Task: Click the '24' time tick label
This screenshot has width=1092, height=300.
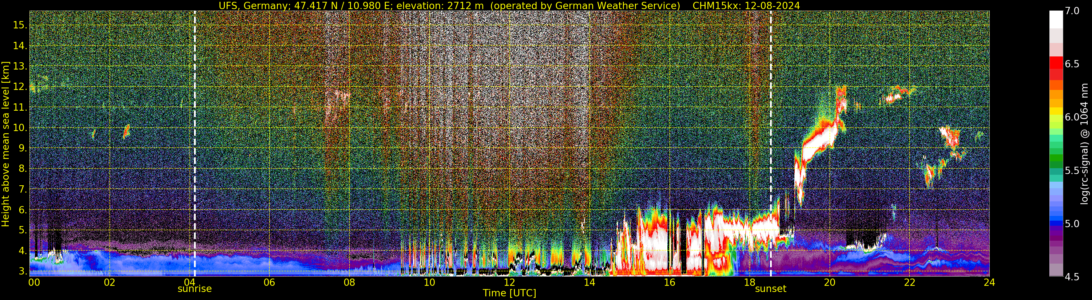Action: click(989, 282)
